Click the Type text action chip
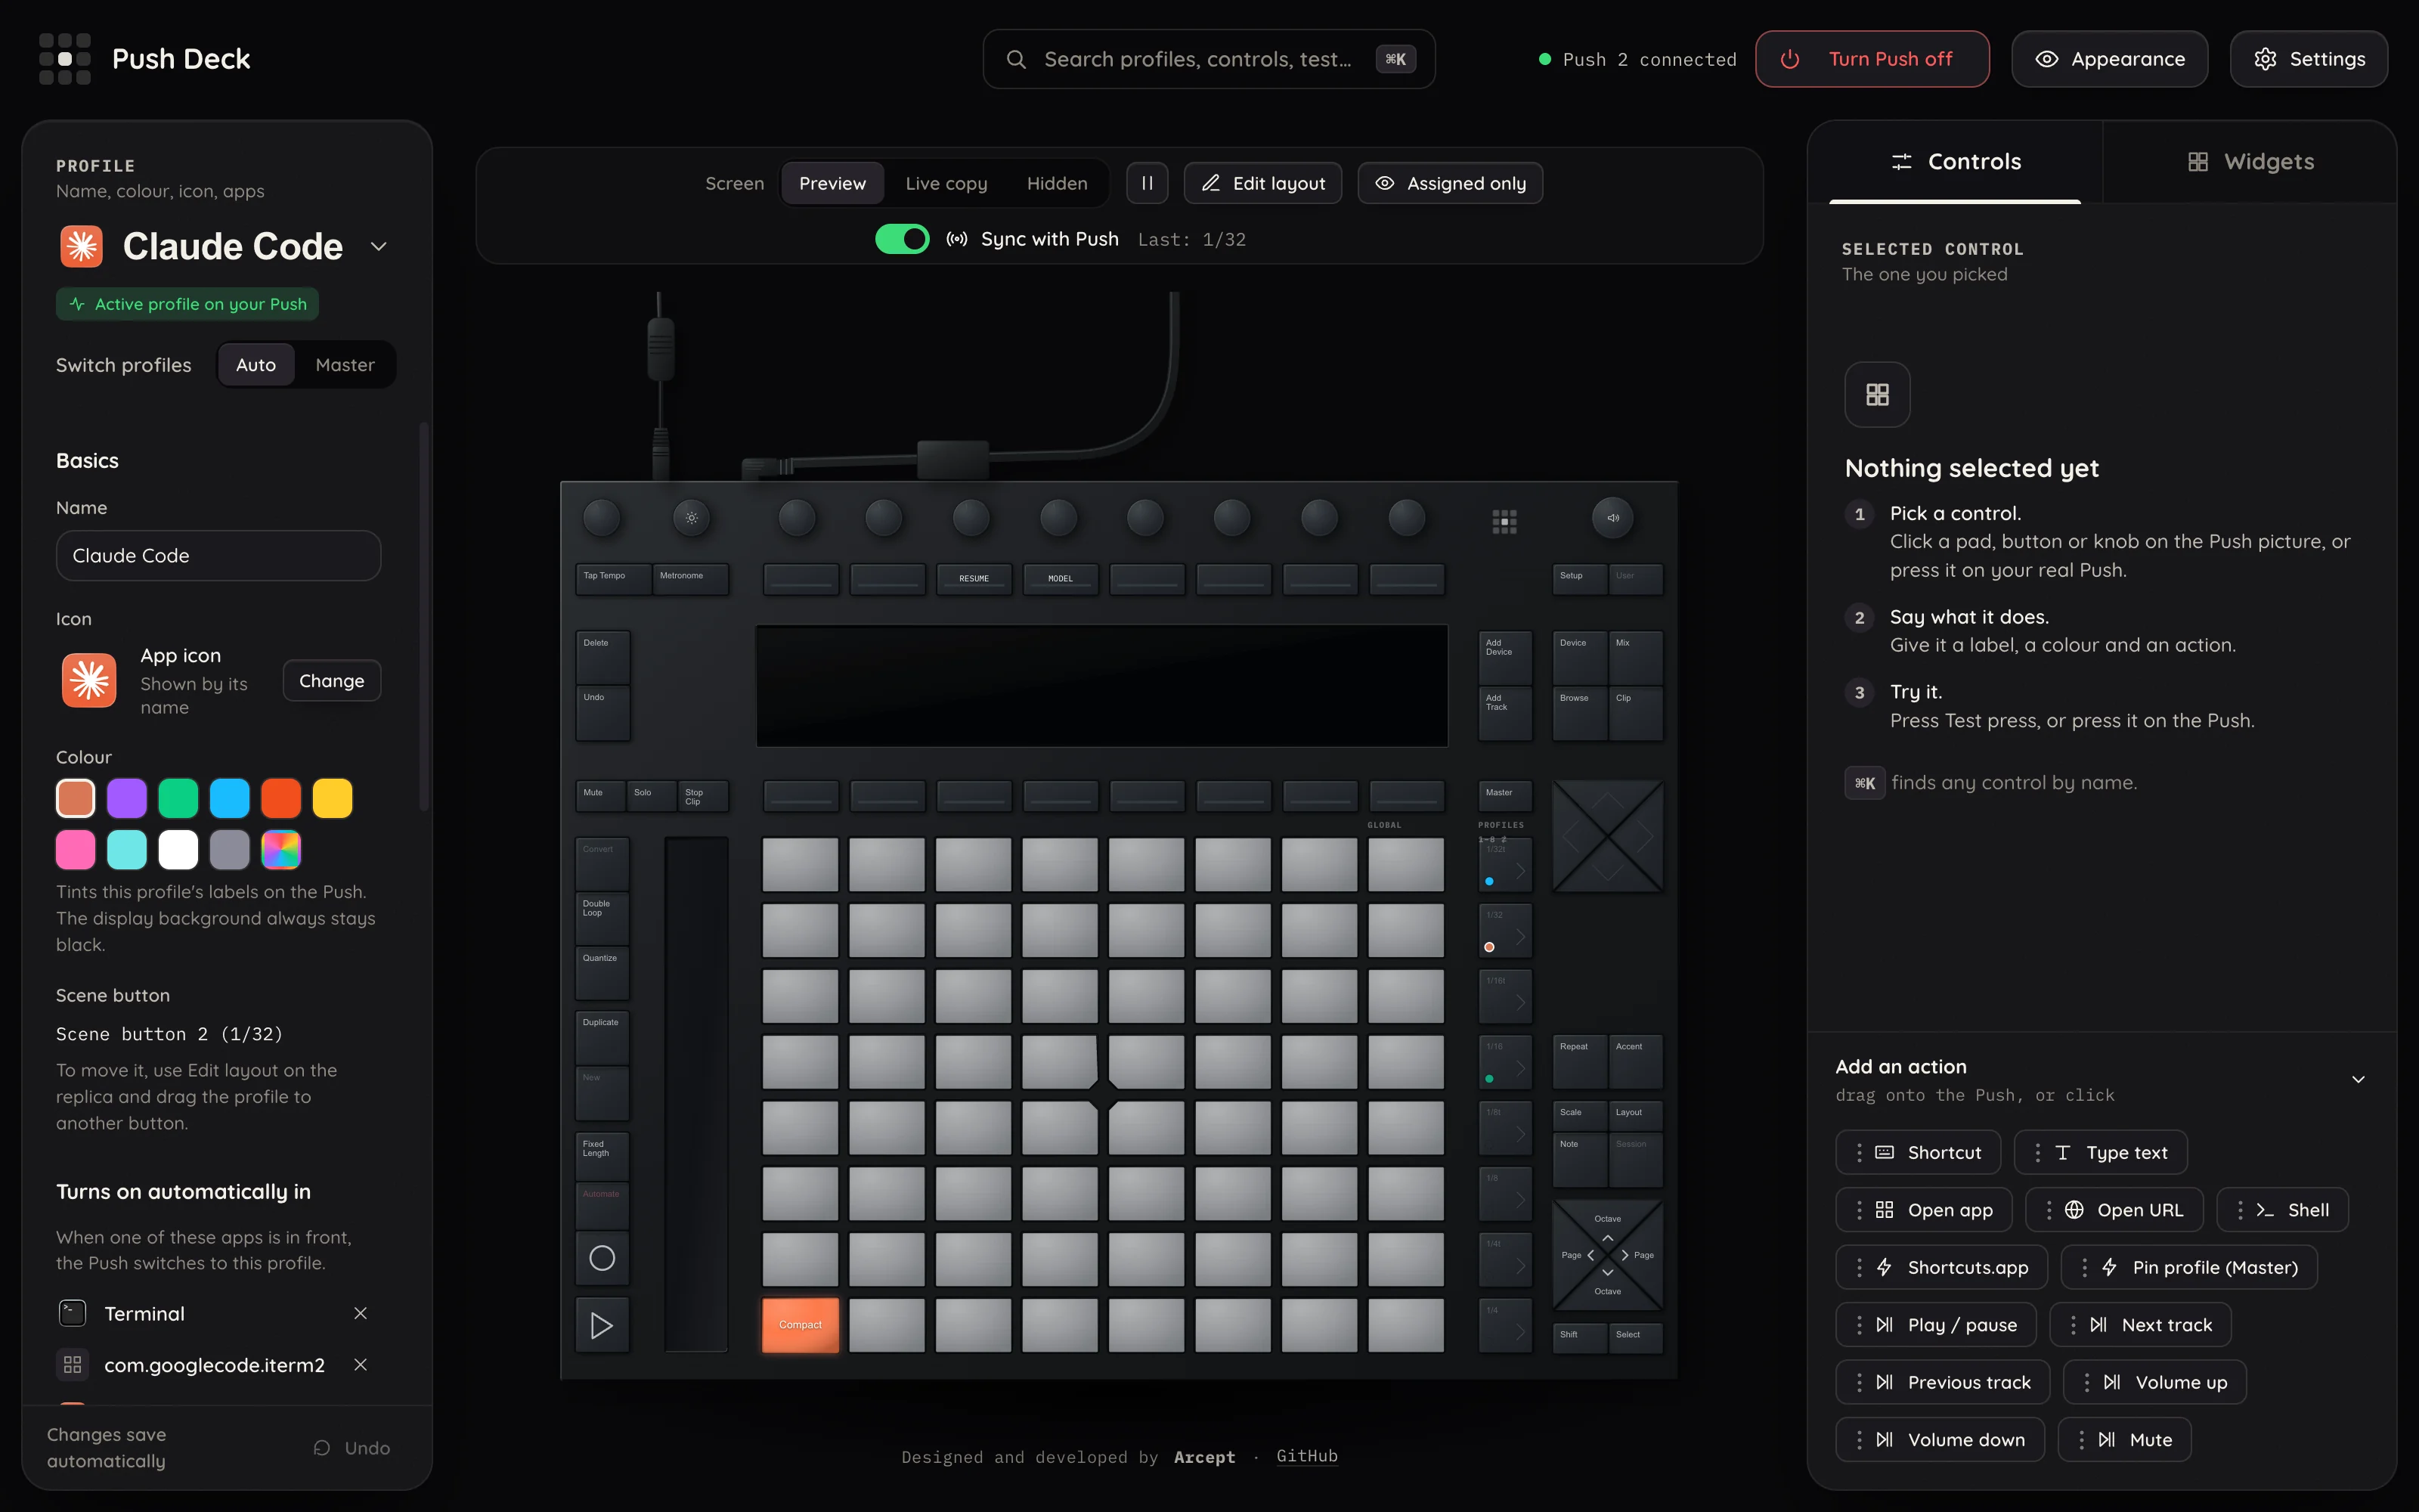 coord(2100,1152)
